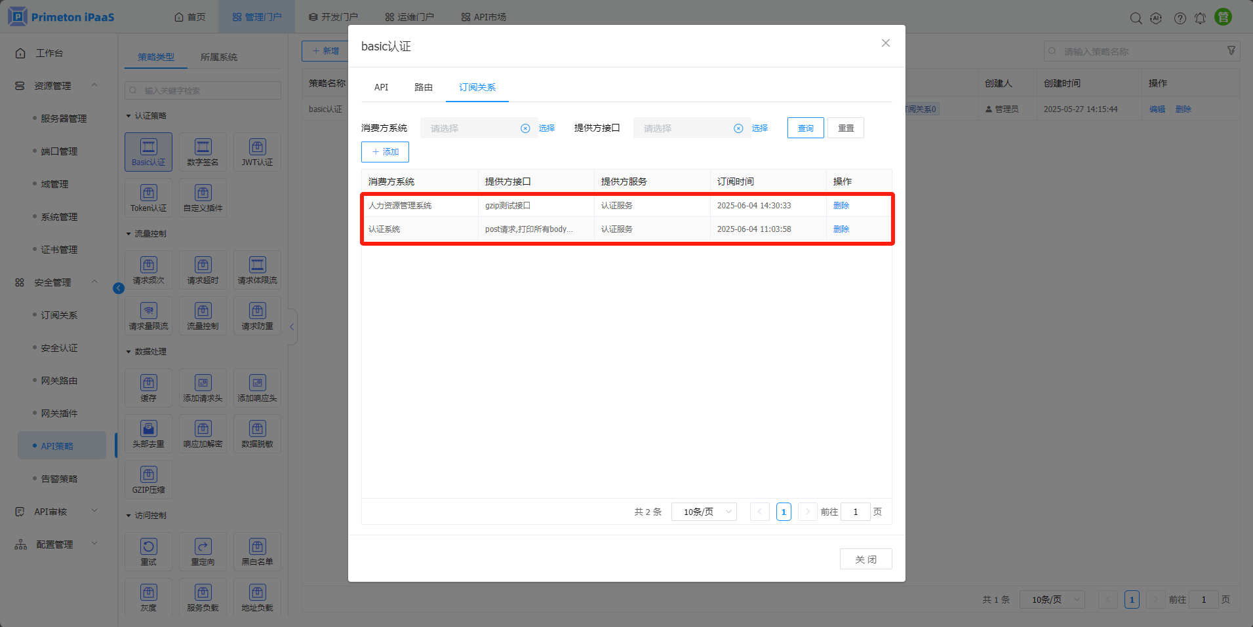Image resolution: width=1253 pixels, height=627 pixels.
Task: Clear the 提供方接口 field with its circle-x icon
Action: (x=738, y=128)
